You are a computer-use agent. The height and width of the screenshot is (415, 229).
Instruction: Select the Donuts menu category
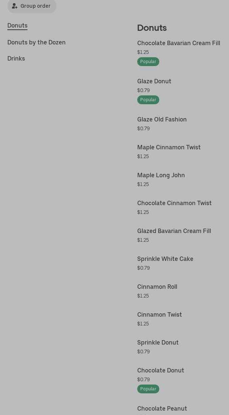(x=17, y=25)
